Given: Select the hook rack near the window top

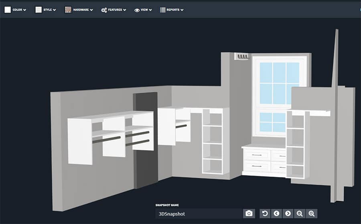Looking at the screenshot, I should click(242, 56).
